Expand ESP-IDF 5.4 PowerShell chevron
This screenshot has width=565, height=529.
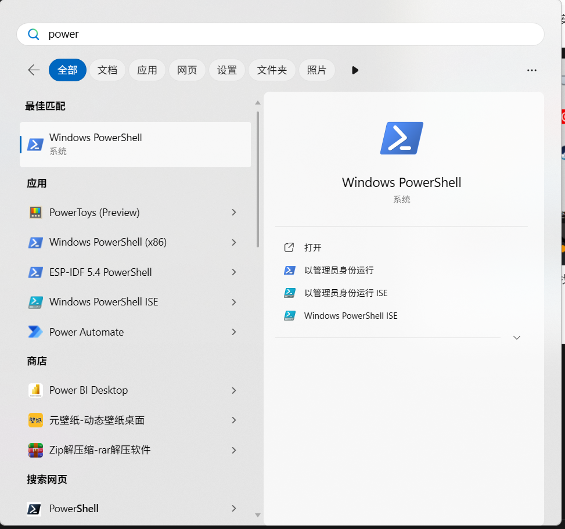[x=234, y=272]
